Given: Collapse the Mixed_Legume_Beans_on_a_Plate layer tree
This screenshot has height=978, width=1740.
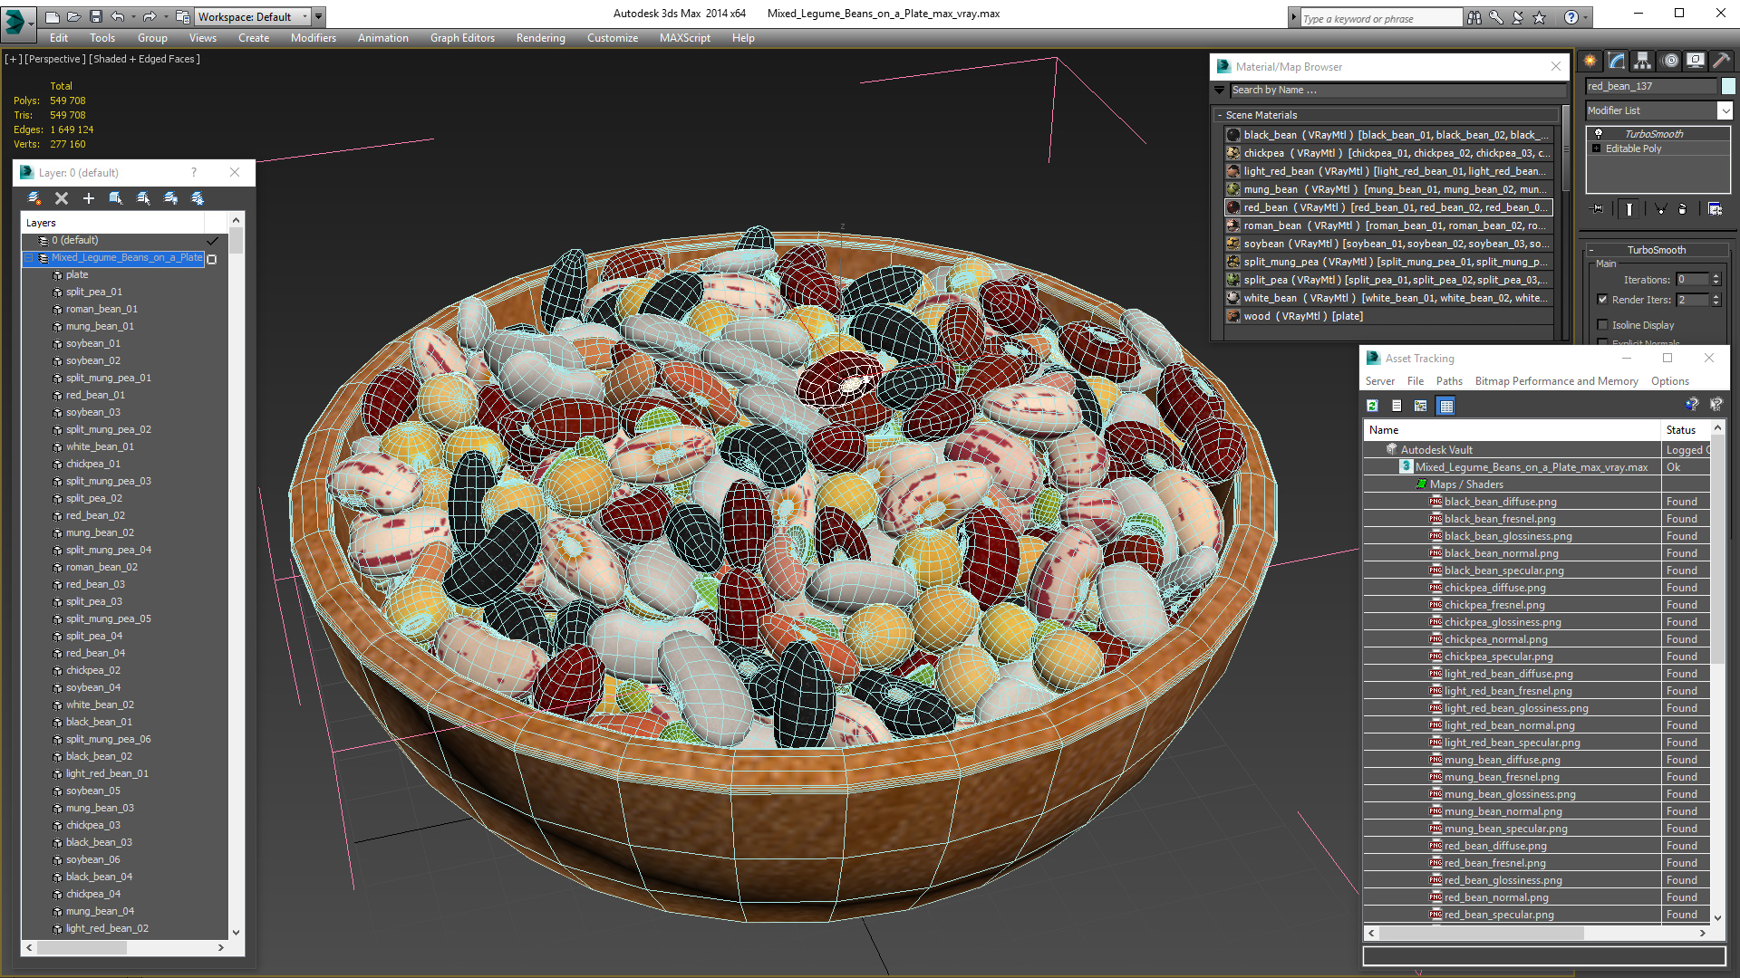Looking at the screenshot, I should pos(29,258).
